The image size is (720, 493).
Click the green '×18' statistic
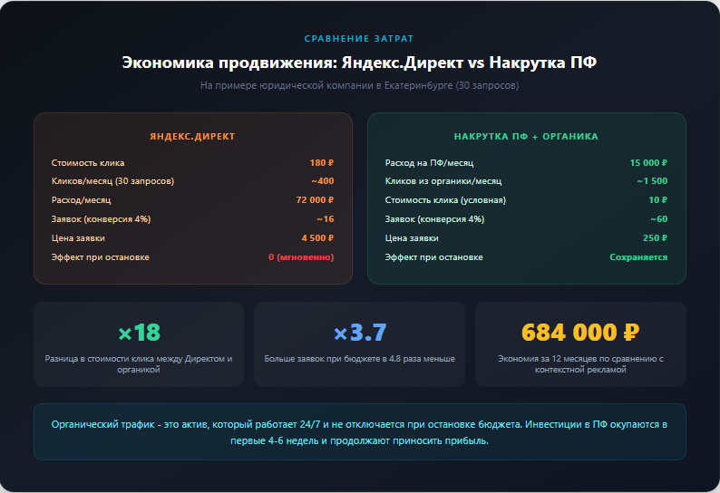pos(139,333)
